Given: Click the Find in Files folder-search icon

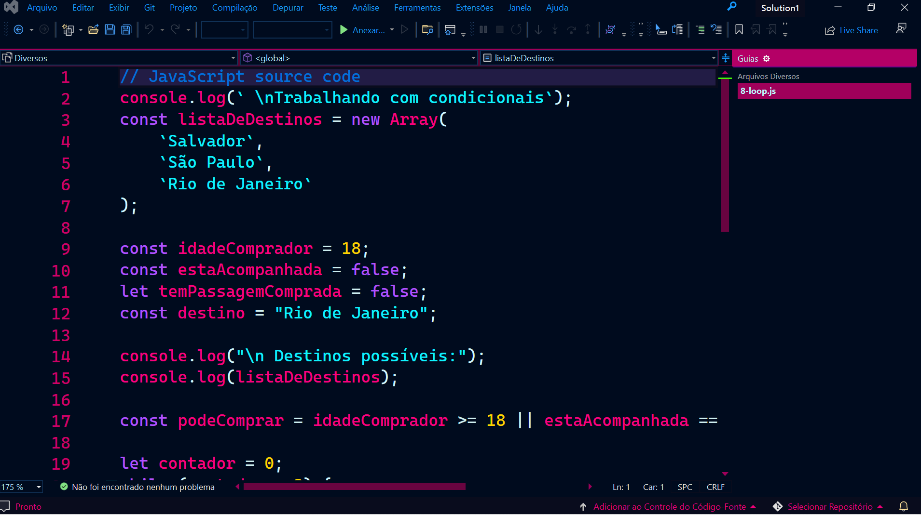Looking at the screenshot, I should (427, 30).
